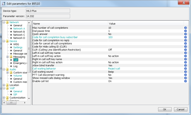191x115 pixels.
Task: Collapse the Network tree node
Action: pyautogui.click(x=4, y=22)
